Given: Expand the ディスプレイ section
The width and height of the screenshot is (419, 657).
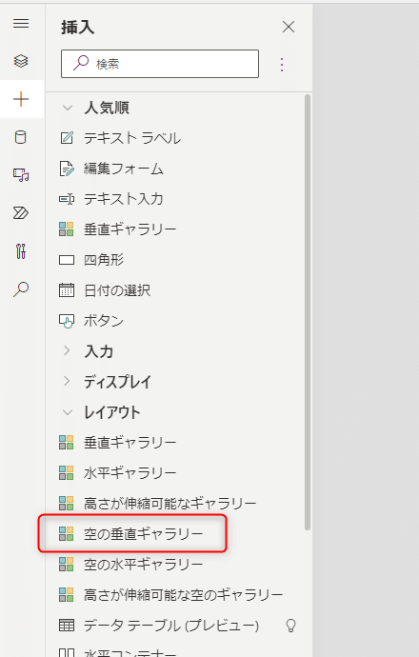Looking at the screenshot, I should click(x=67, y=381).
